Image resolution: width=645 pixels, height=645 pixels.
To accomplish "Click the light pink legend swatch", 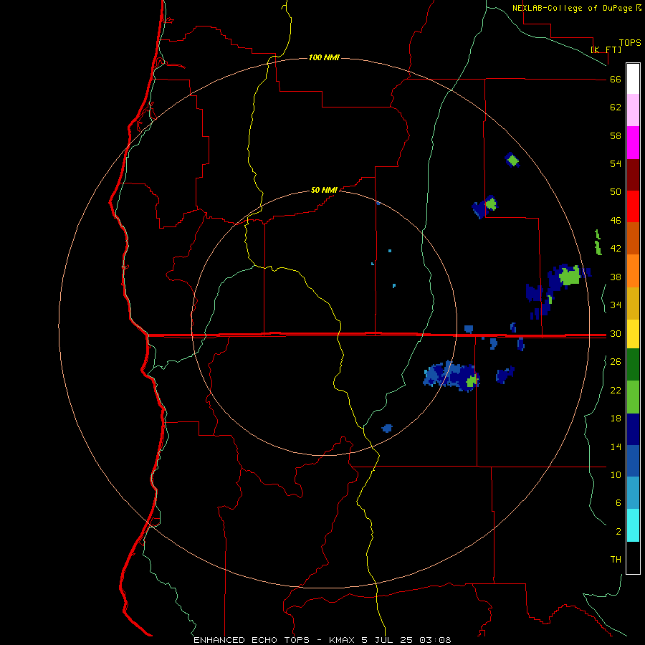I will point(633,110).
